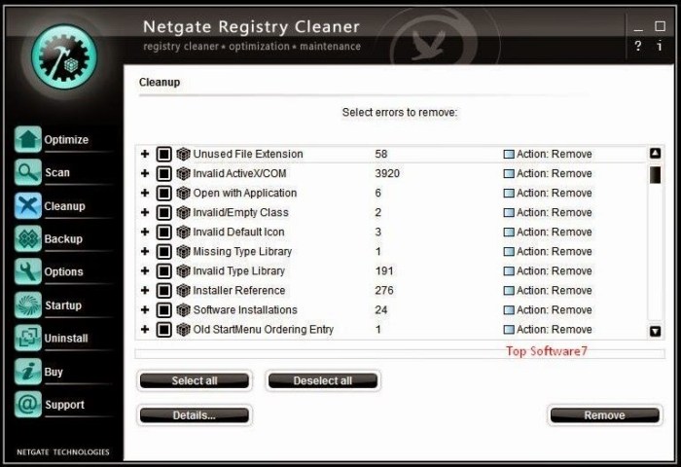This screenshot has height=467, width=681.
Task: Uncheck the Open with Application checkbox
Action: pyautogui.click(x=163, y=193)
